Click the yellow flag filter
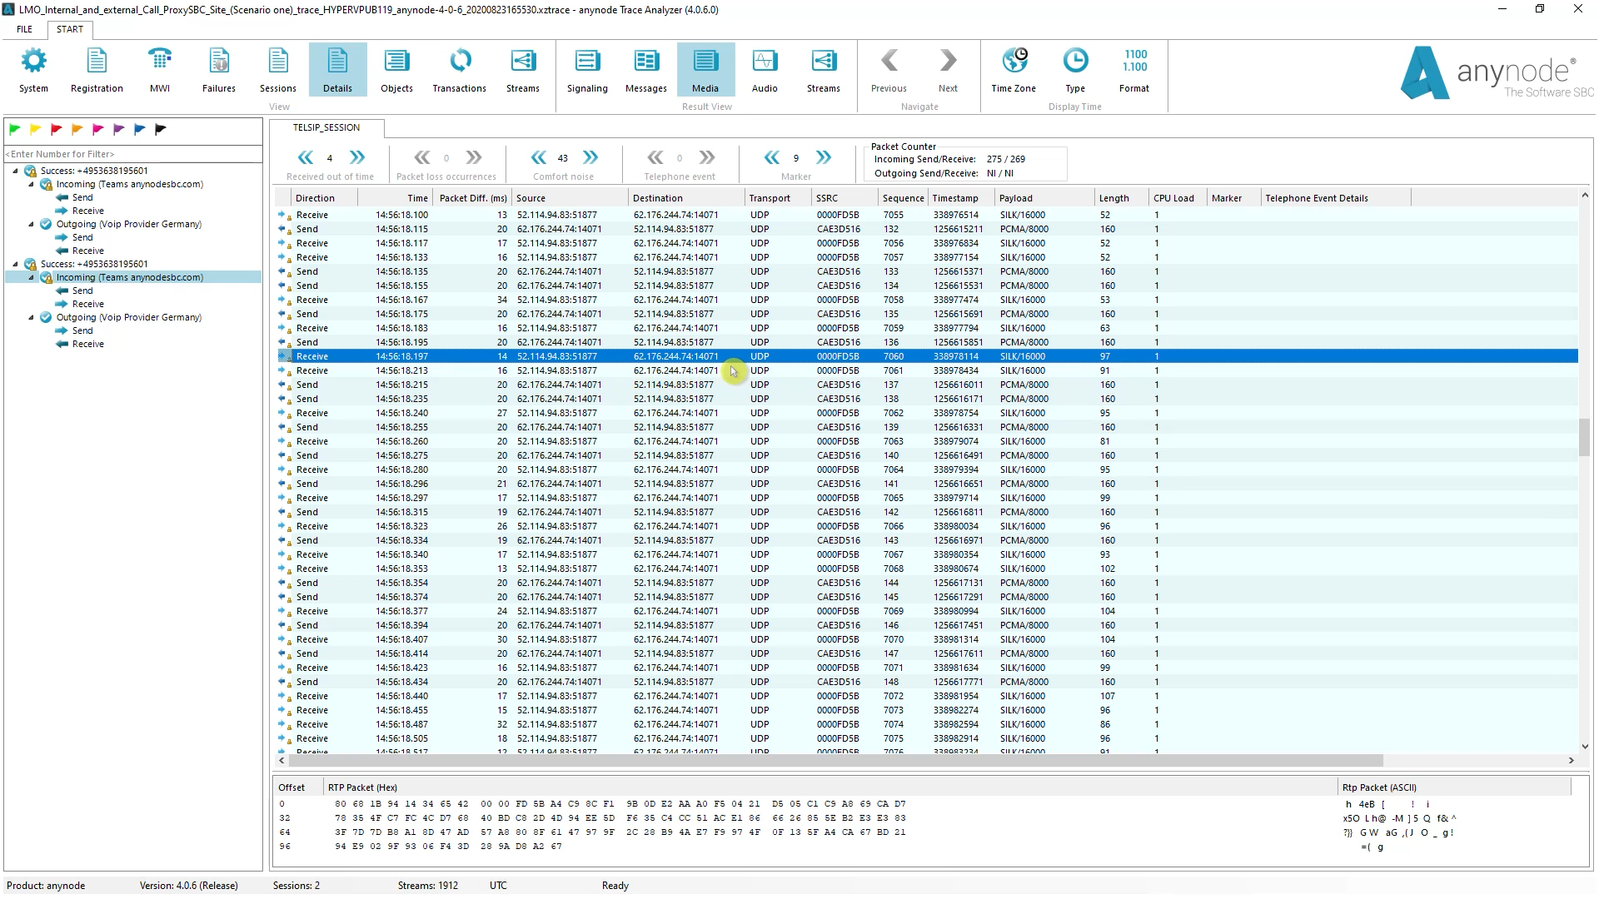This screenshot has width=1599, height=899. 36,129
